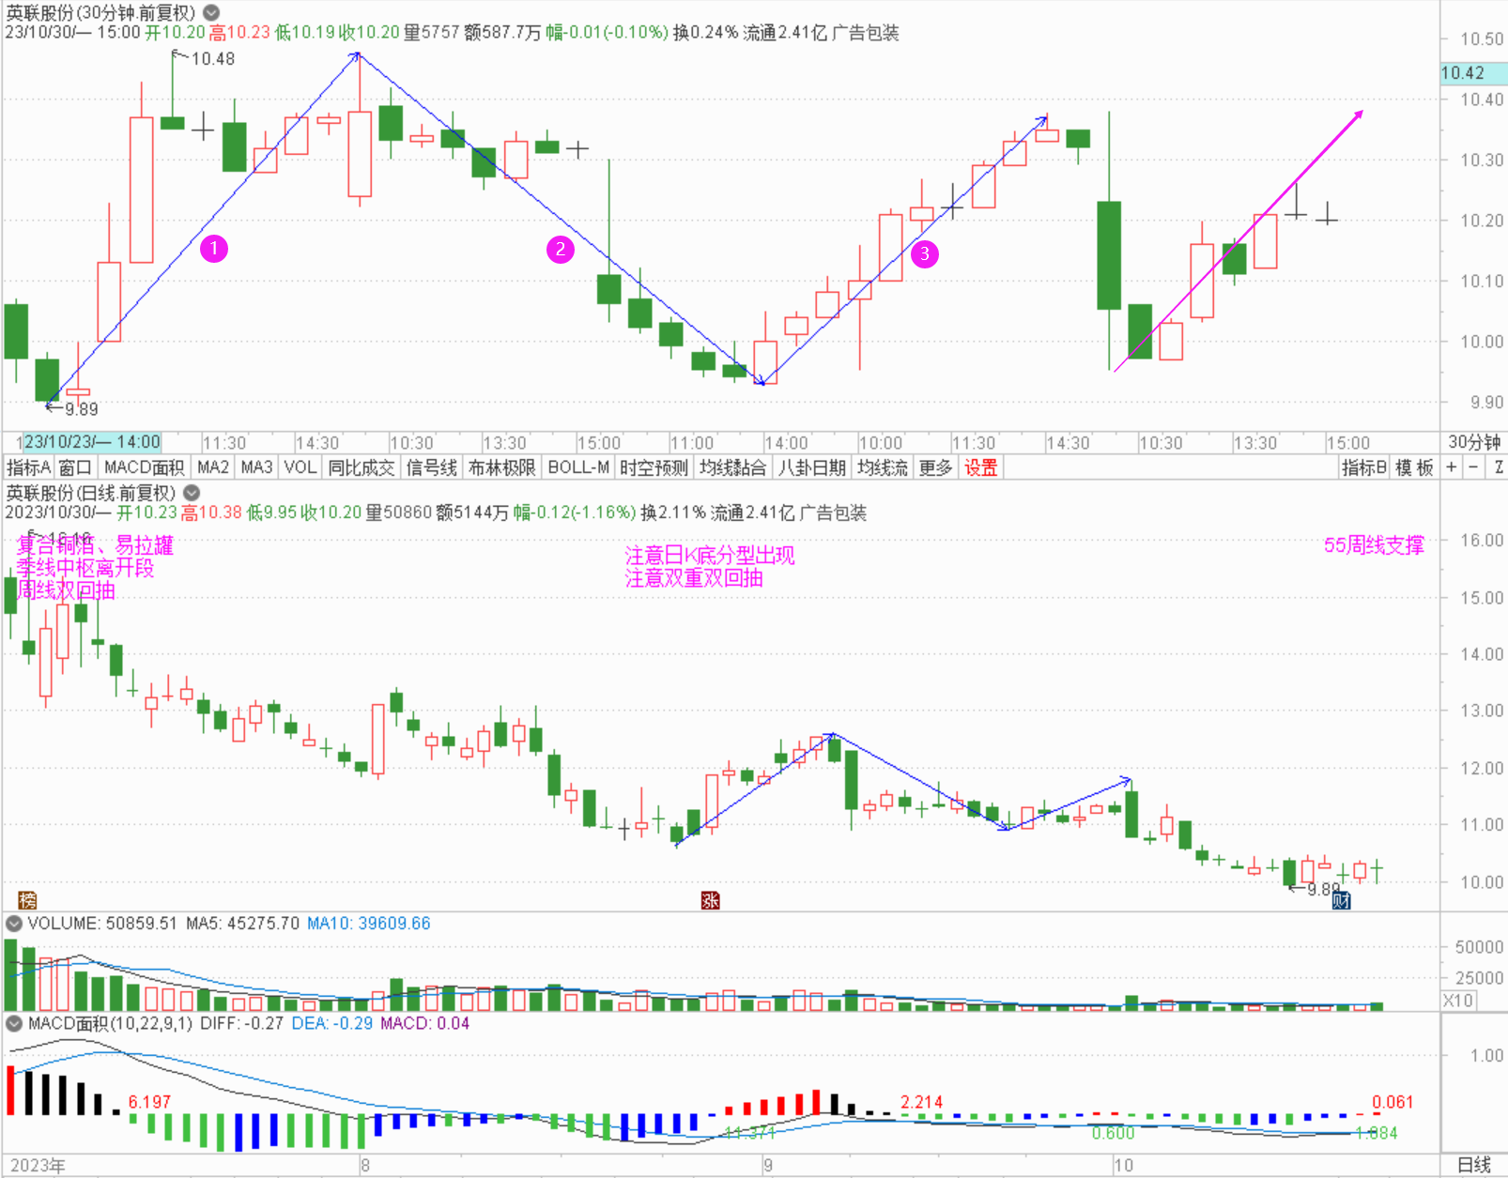Image resolution: width=1508 pixels, height=1178 pixels.
Task: Switch indicator to MA2
Action: click(213, 467)
